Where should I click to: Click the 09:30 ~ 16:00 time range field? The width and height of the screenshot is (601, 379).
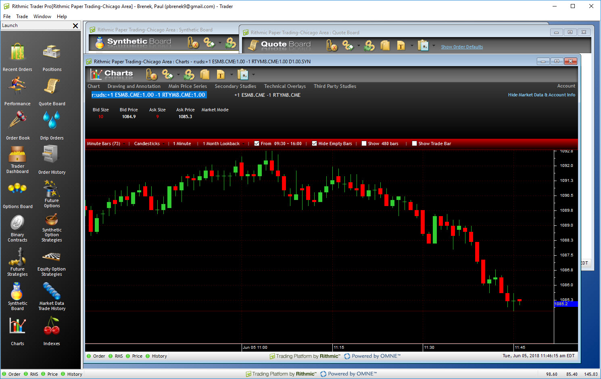pos(288,144)
